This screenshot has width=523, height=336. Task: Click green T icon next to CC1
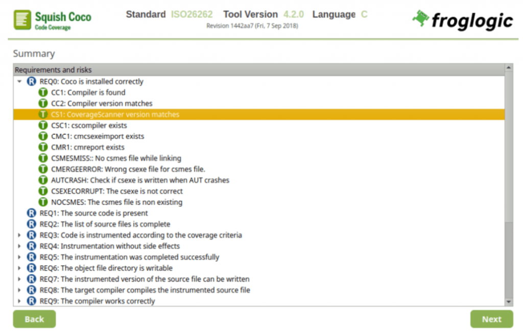[43, 93]
